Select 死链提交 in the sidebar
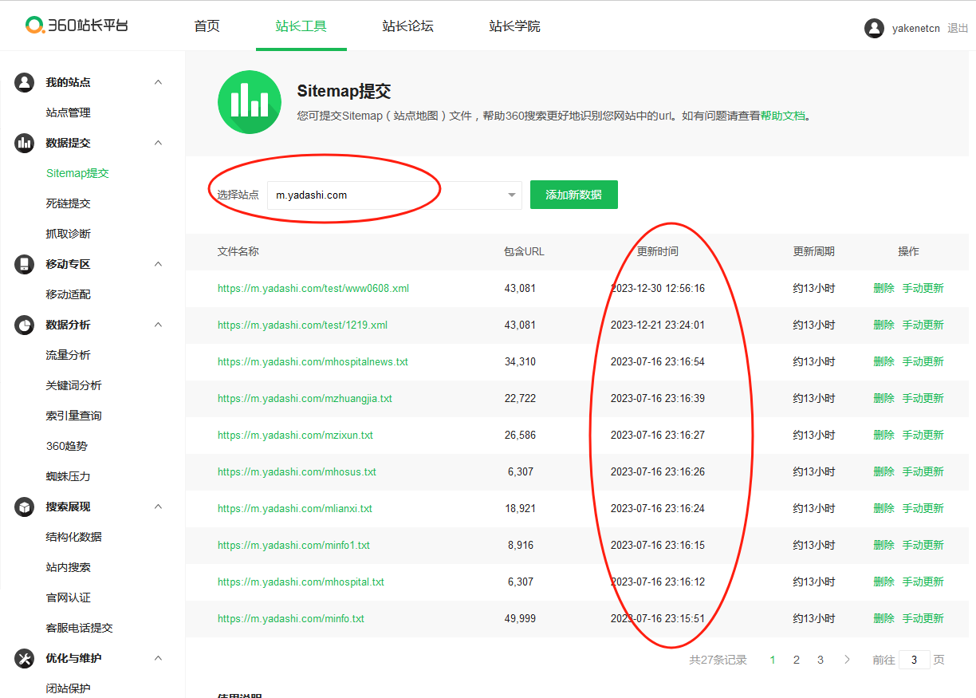 pos(69,203)
